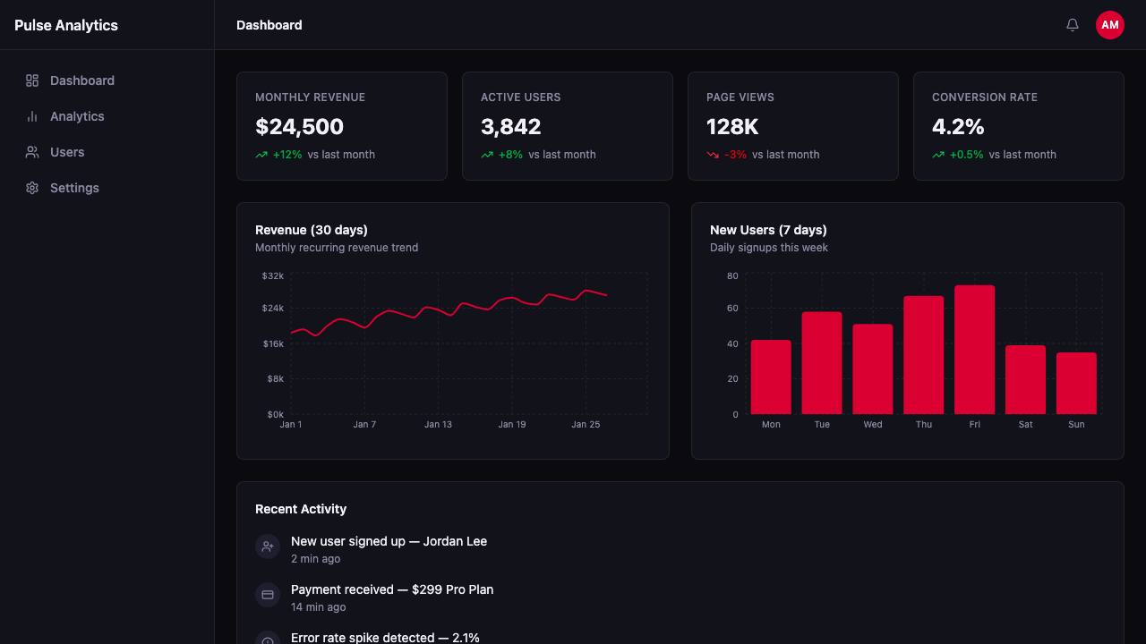Click the new user icon beside Jordan Lee
This screenshot has height=644, width=1146.
pos(268,547)
